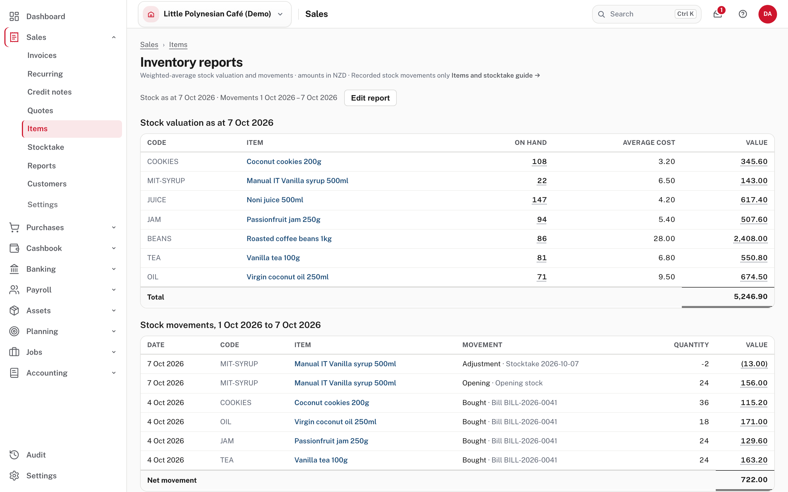The width and height of the screenshot is (788, 492).
Task: Collapse the Sales menu chevron
Action: [114, 37]
